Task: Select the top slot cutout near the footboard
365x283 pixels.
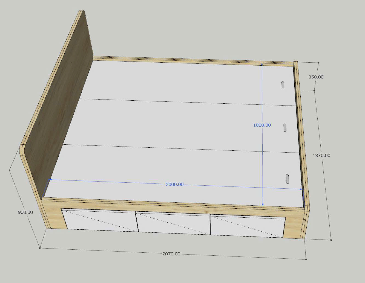Action: 283,85
